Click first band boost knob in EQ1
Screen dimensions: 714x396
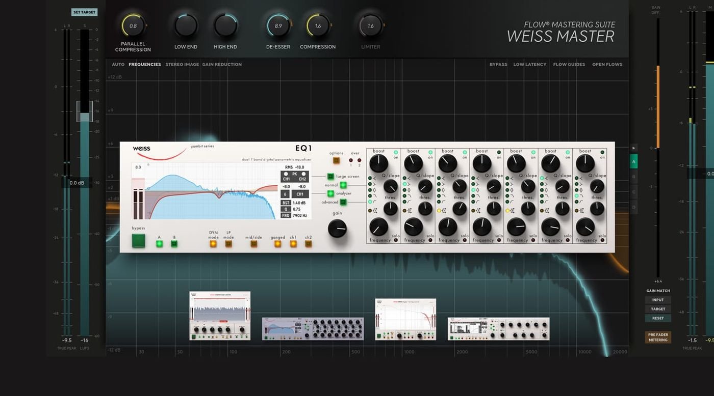(378, 163)
